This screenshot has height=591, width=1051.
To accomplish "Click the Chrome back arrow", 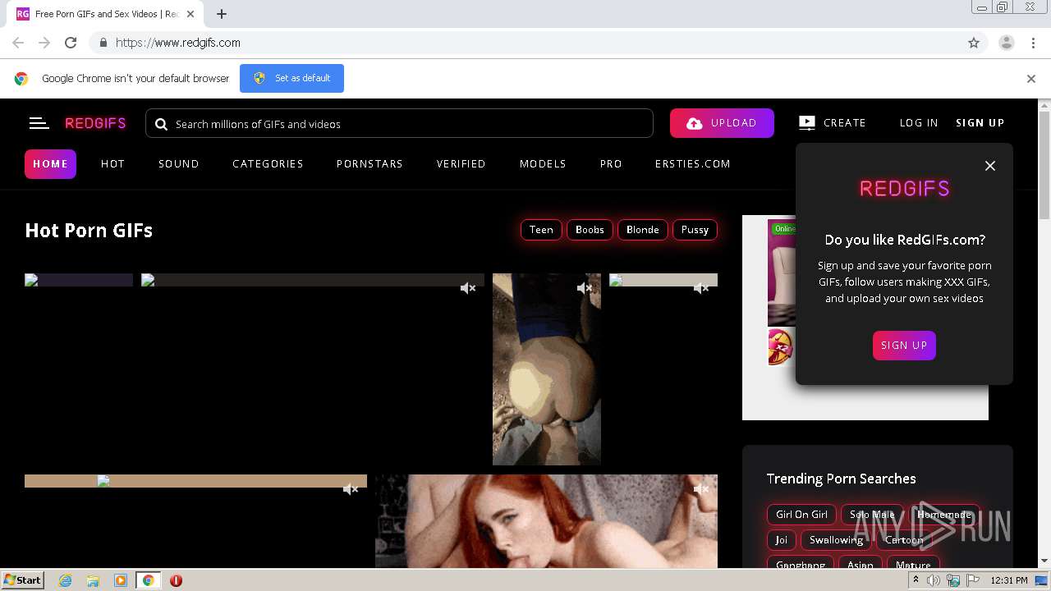I will [x=18, y=43].
